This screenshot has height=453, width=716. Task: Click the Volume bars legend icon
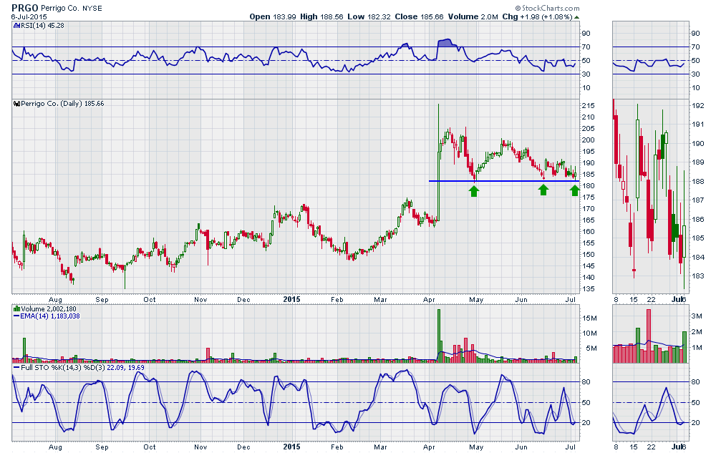coord(16,308)
